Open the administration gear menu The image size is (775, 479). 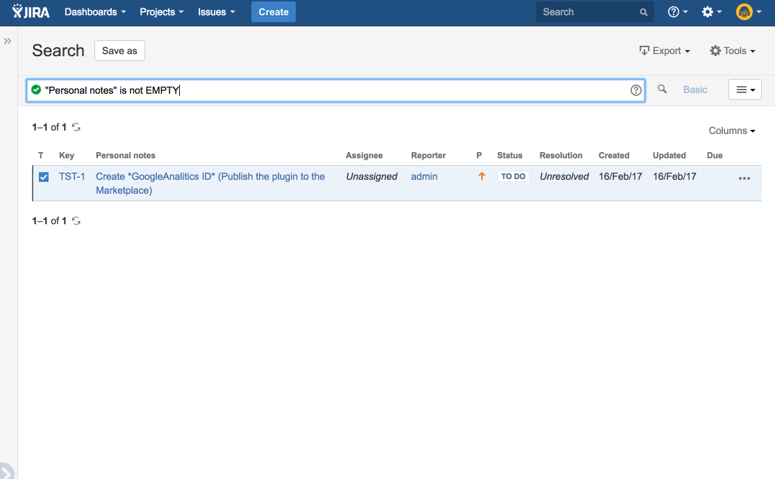pyautogui.click(x=711, y=12)
